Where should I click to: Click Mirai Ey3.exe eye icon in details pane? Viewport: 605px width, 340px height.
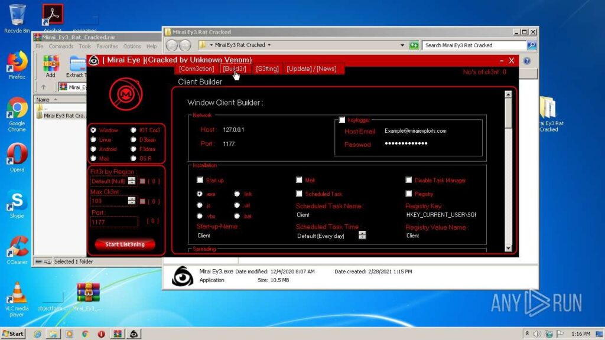point(182,276)
